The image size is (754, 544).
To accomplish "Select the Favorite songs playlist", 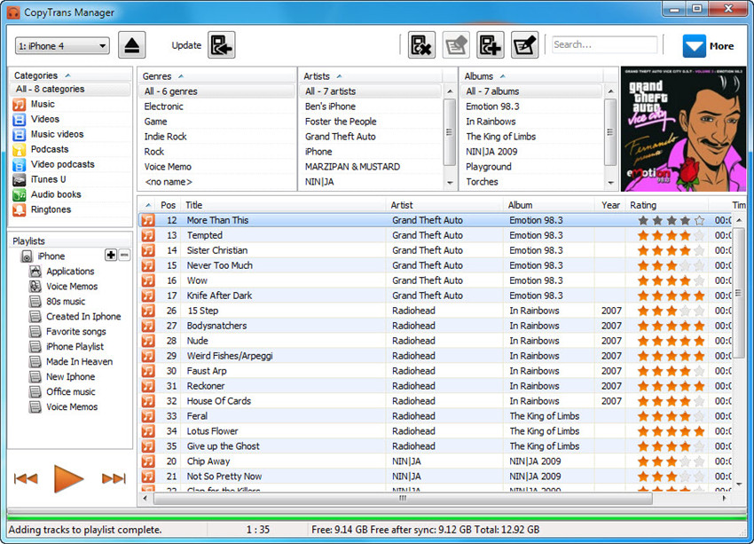I will [76, 332].
